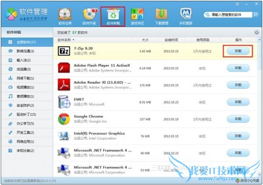Click the Adobe Flash Player icon

tap(64, 68)
